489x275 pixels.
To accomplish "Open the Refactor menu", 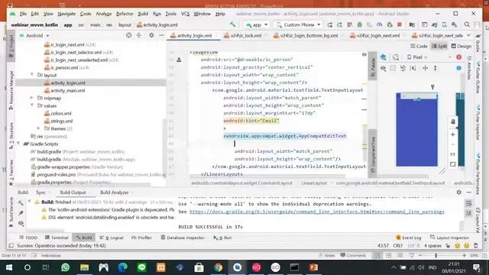I will pyautogui.click(x=125, y=14).
